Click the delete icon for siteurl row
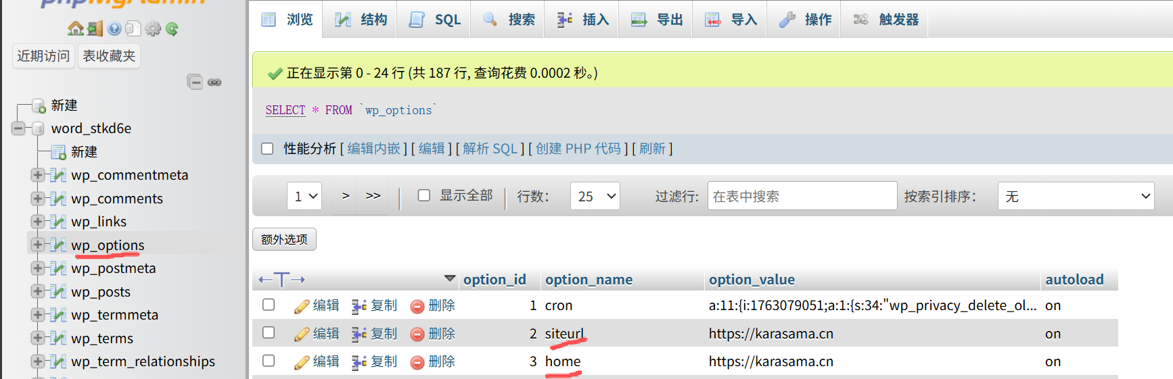Screen dimensions: 1173x379 coord(417,334)
